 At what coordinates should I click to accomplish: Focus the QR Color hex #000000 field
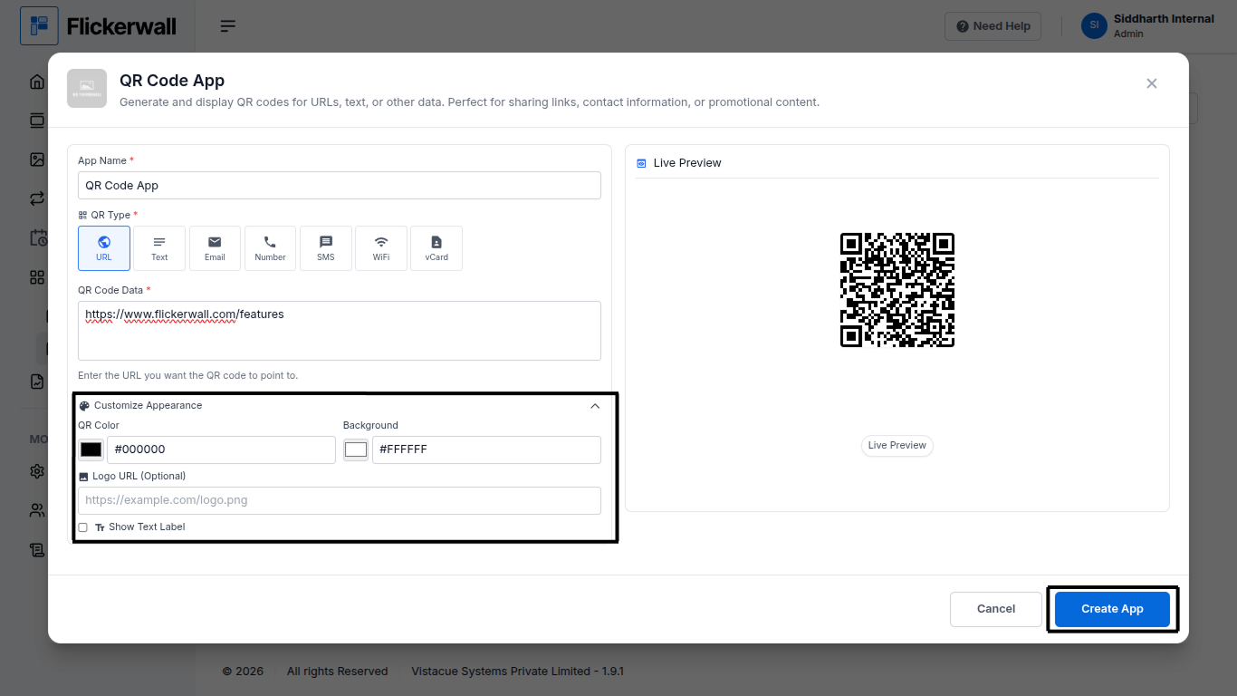pyautogui.click(x=221, y=449)
